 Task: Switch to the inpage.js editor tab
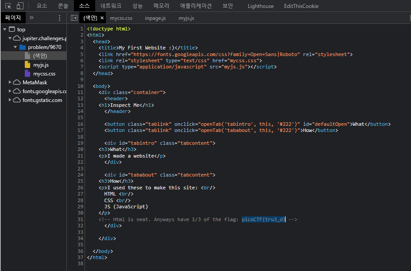click(155, 18)
